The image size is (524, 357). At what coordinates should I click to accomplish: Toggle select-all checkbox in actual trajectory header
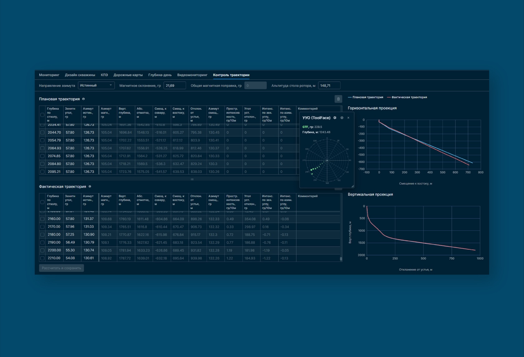pos(42,202)
